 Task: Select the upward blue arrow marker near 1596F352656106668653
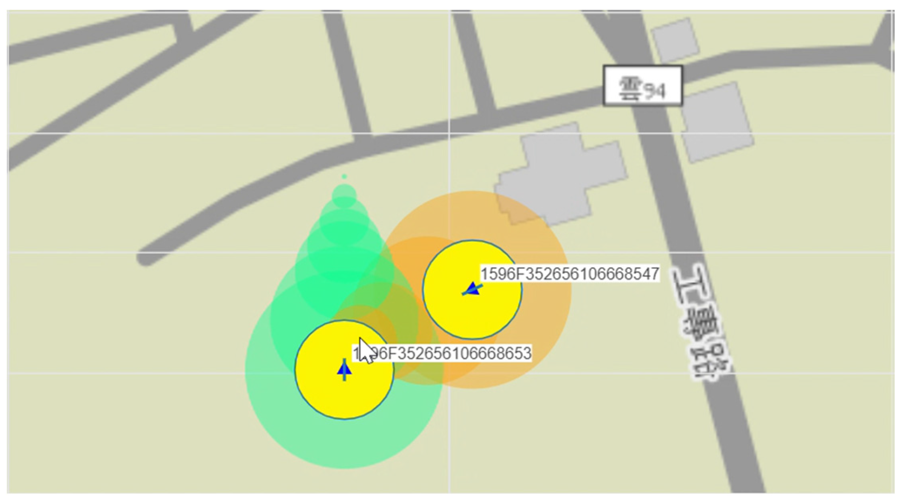344,370
